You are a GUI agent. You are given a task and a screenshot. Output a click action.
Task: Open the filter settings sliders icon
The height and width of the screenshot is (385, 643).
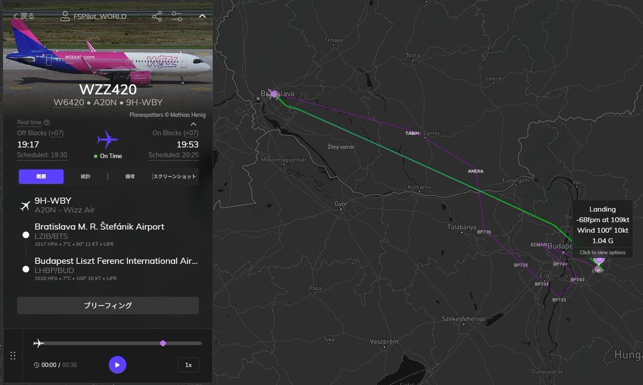[x=177, y=17]
